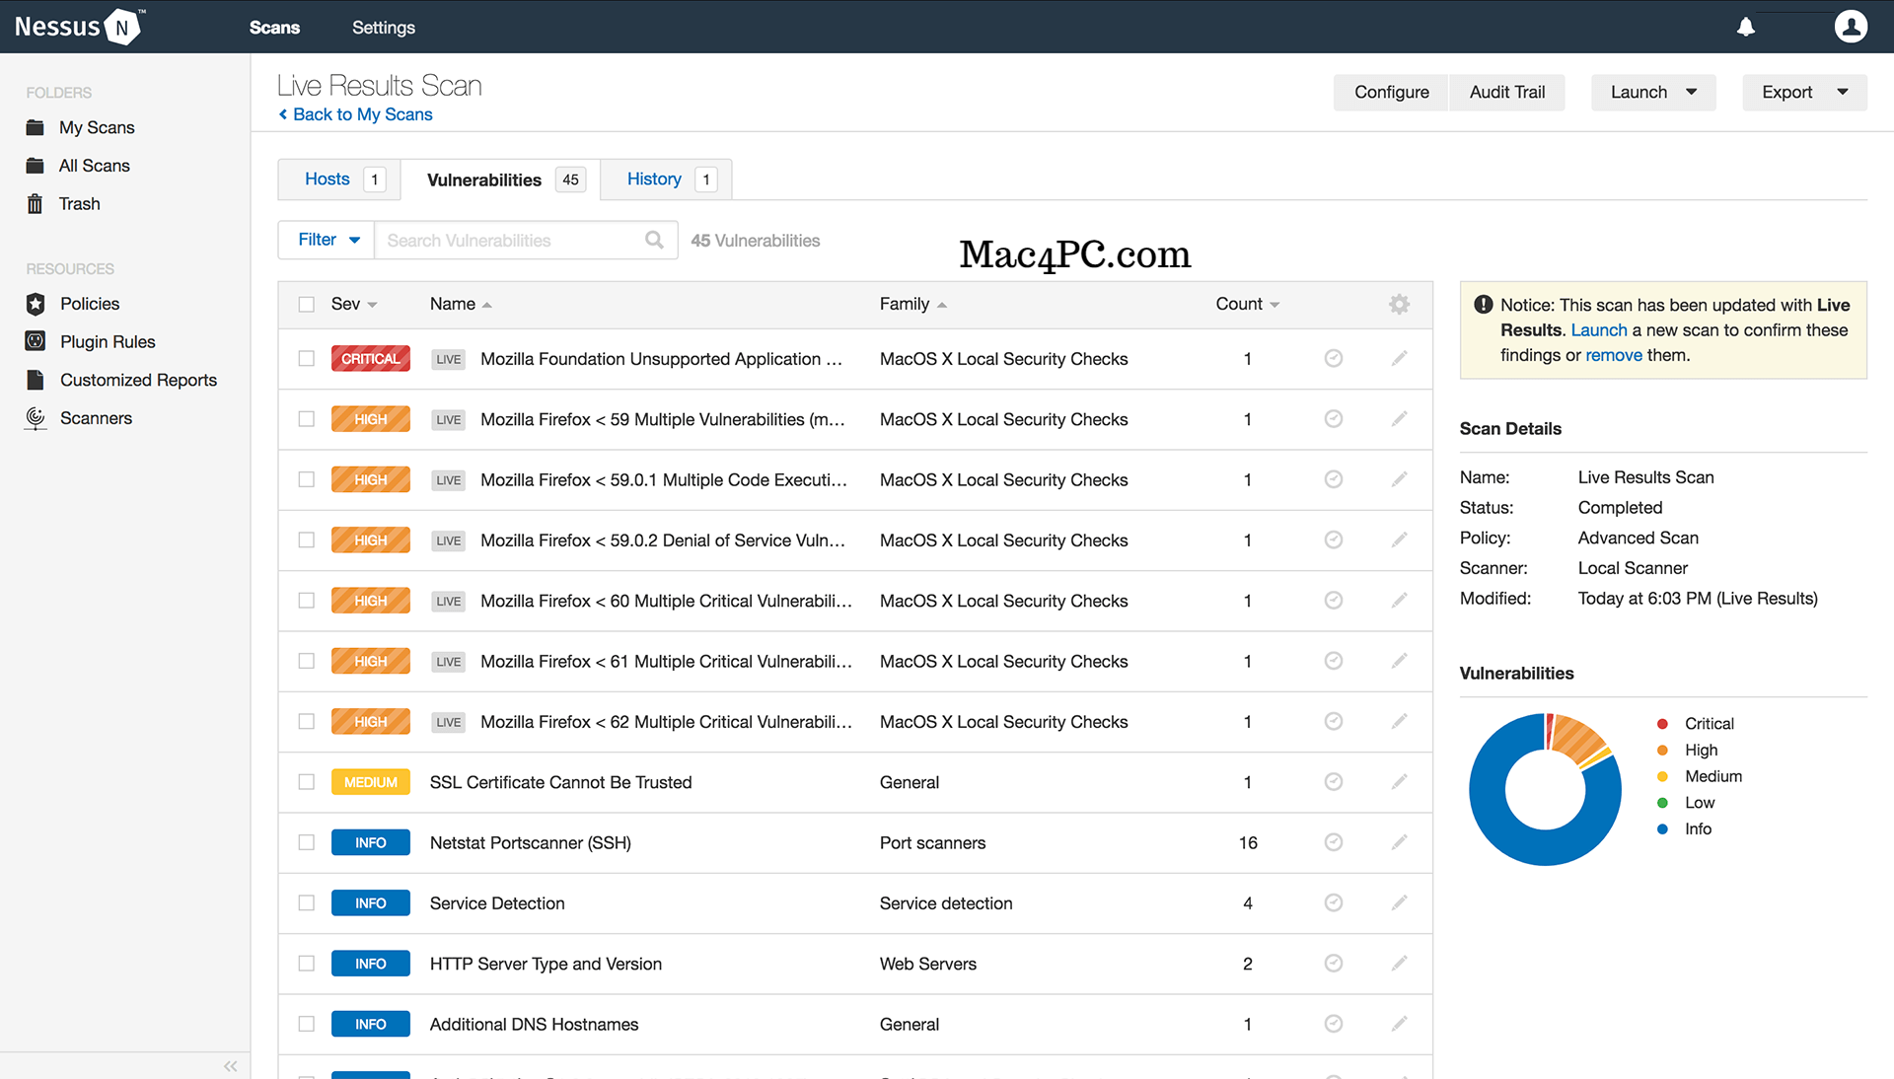Check the Service Detection row
Screen dimensions: 1894x1079
click(307, 902)
